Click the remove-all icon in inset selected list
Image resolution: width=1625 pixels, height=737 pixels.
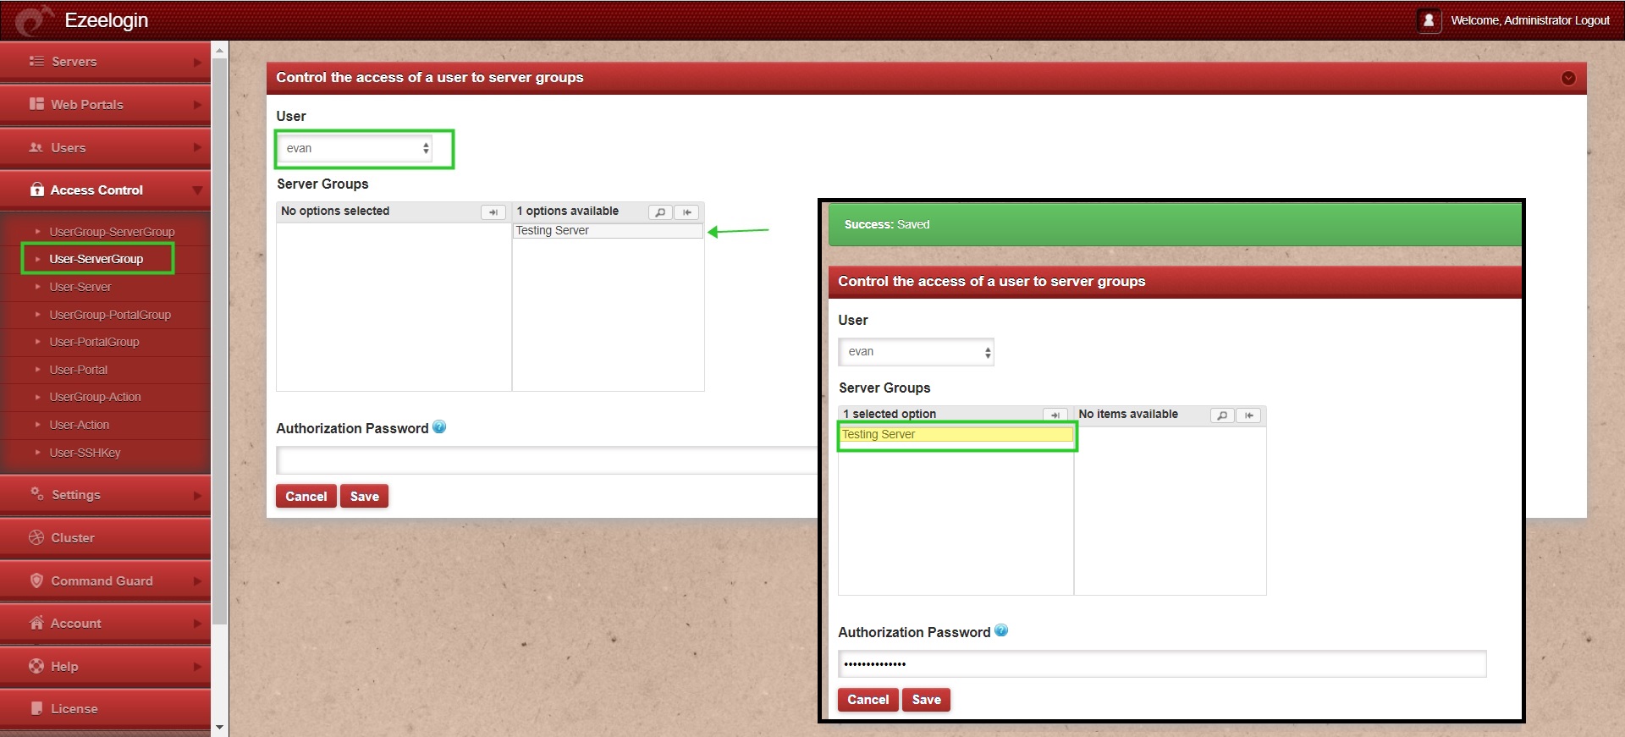[1055, 415]
